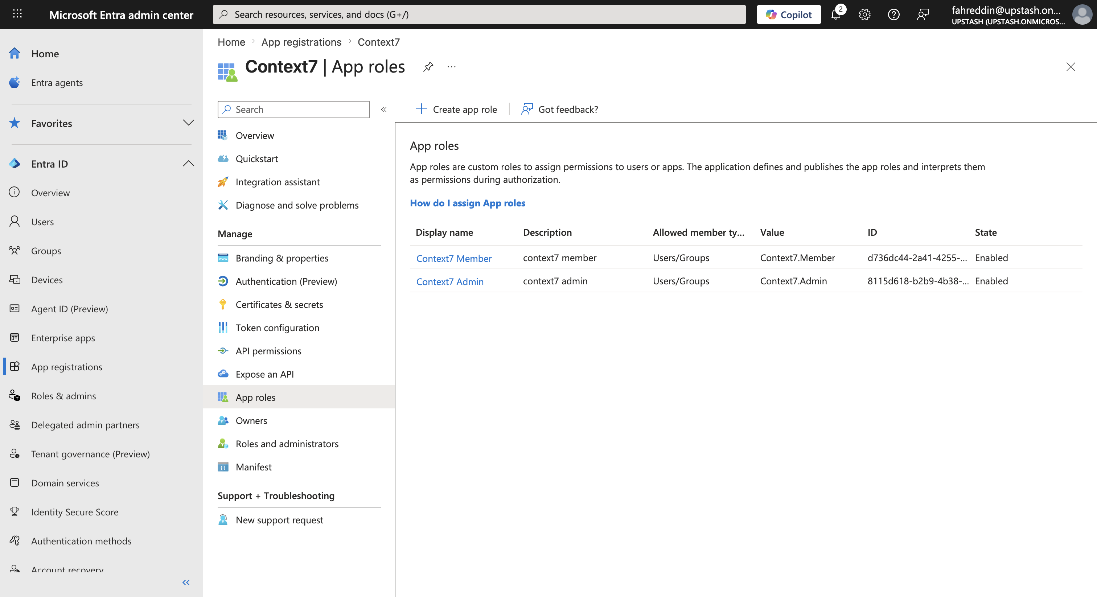The width and height of the screenshot is (1097, 597).
Task: Open the account avatar menu
Action: point(1082,15)
